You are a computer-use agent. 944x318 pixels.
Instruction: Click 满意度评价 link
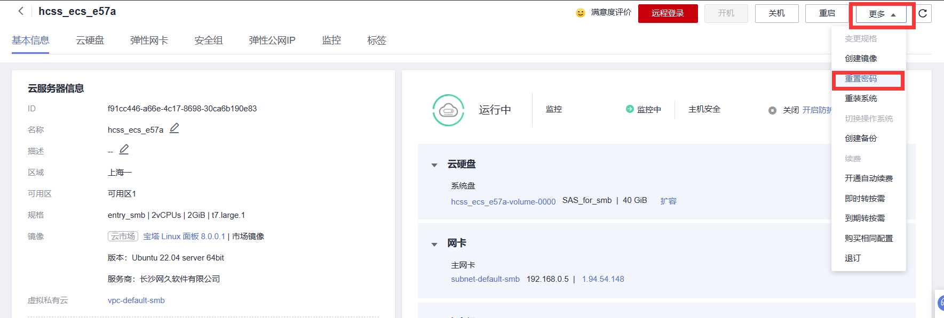[611, 12]
